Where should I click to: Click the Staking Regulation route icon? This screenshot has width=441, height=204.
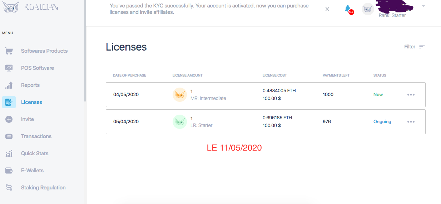tap(9, 188)
